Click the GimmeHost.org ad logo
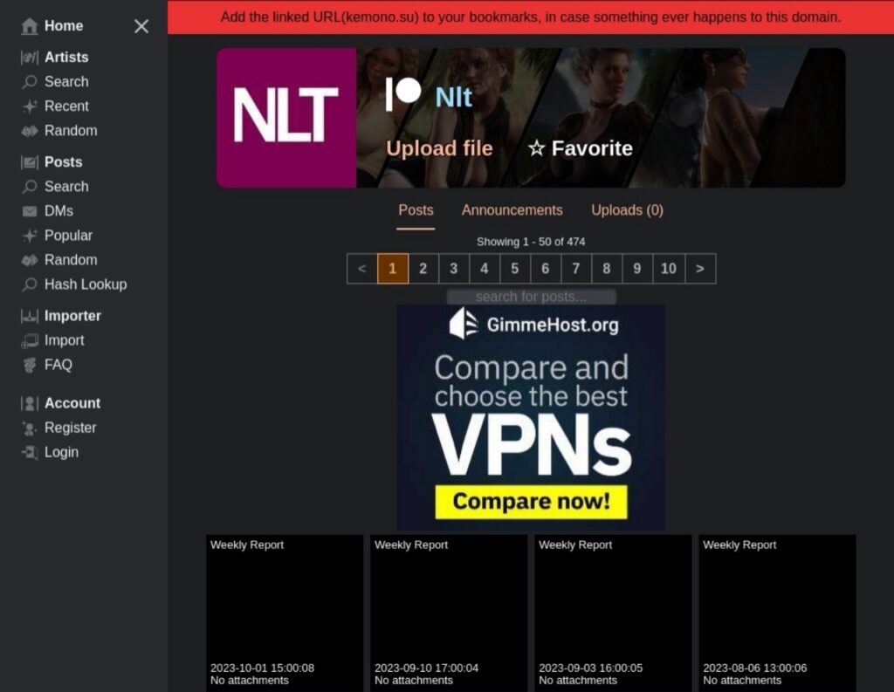The image size is (894, 692). click(x=533, y=325)
